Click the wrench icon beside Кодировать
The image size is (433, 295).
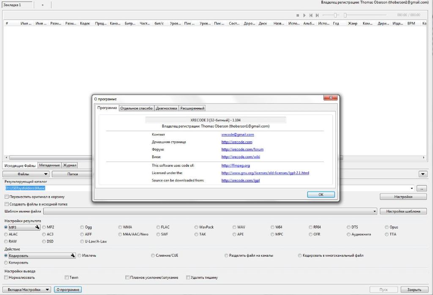73,256
